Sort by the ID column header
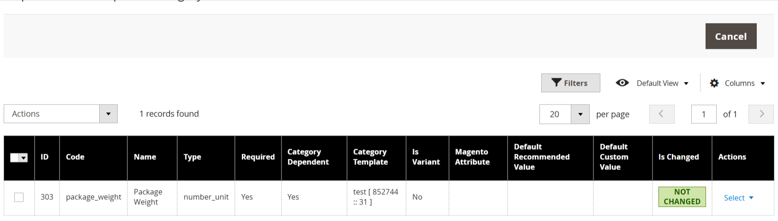This screenshot has width=778, height=221. click(45, 157)
